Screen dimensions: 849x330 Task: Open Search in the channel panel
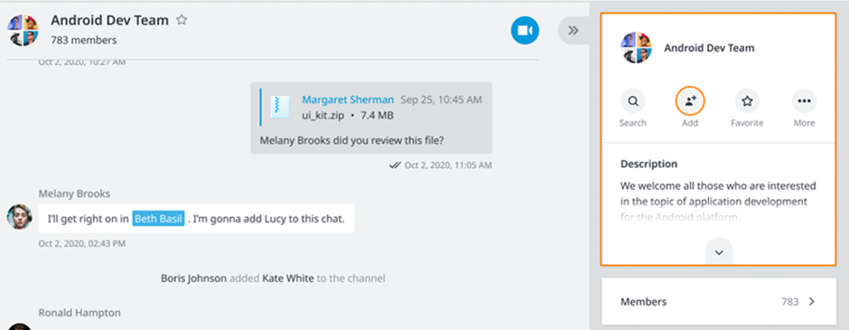(633, 100)
